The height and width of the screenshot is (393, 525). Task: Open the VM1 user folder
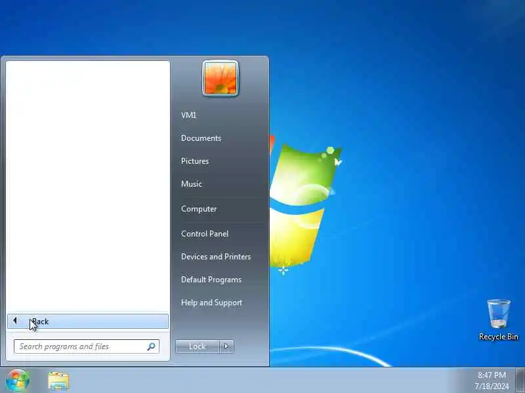(188, 115)
